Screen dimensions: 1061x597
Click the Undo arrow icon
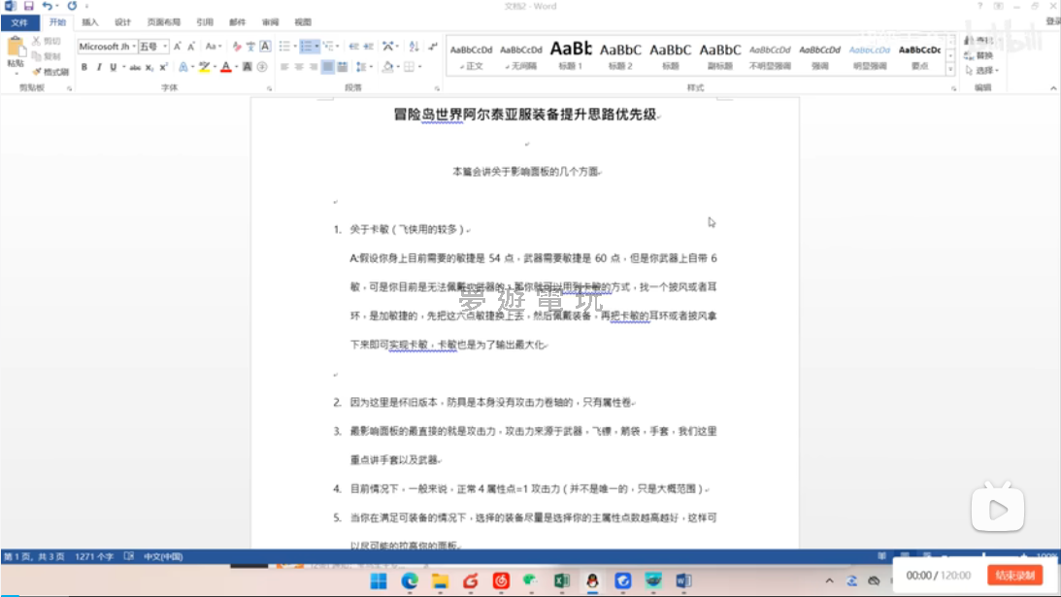(x=47, y=6)
